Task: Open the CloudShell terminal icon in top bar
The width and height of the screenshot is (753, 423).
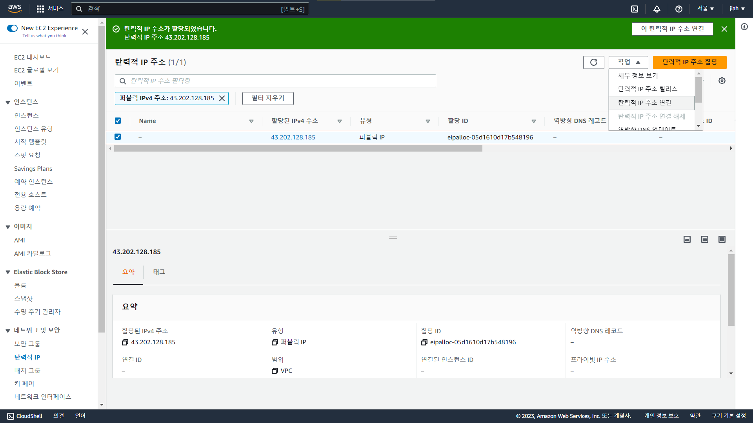Action: [635, 9]
